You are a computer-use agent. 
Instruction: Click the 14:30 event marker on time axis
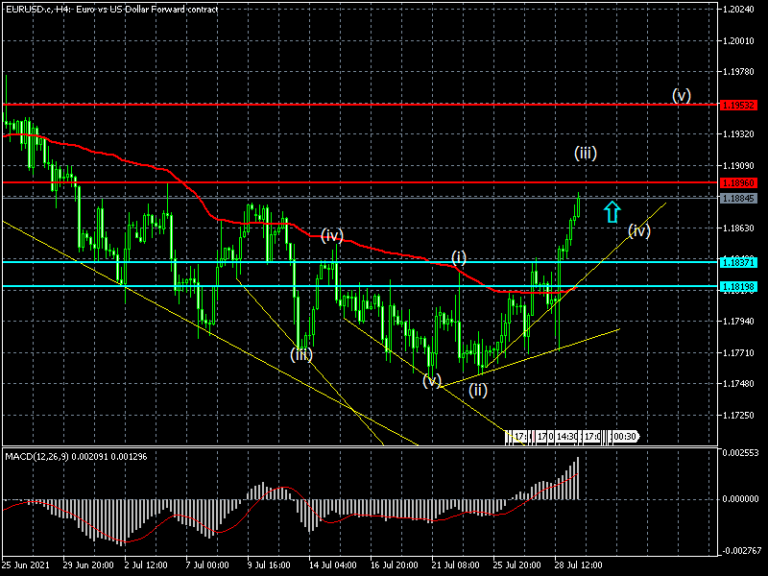coord(565,437)
